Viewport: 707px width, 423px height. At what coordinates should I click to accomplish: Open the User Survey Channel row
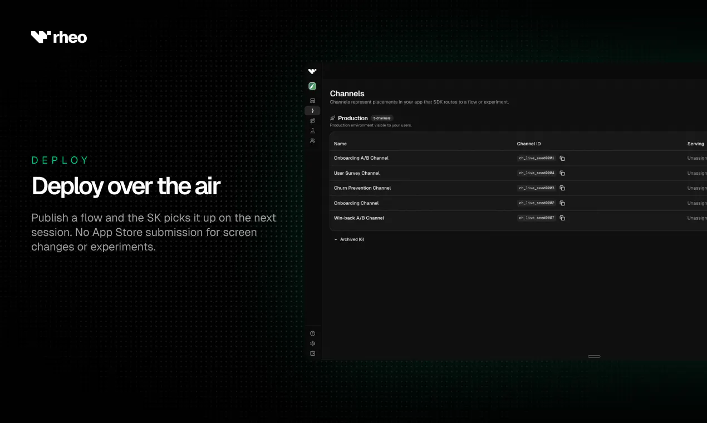518,173
